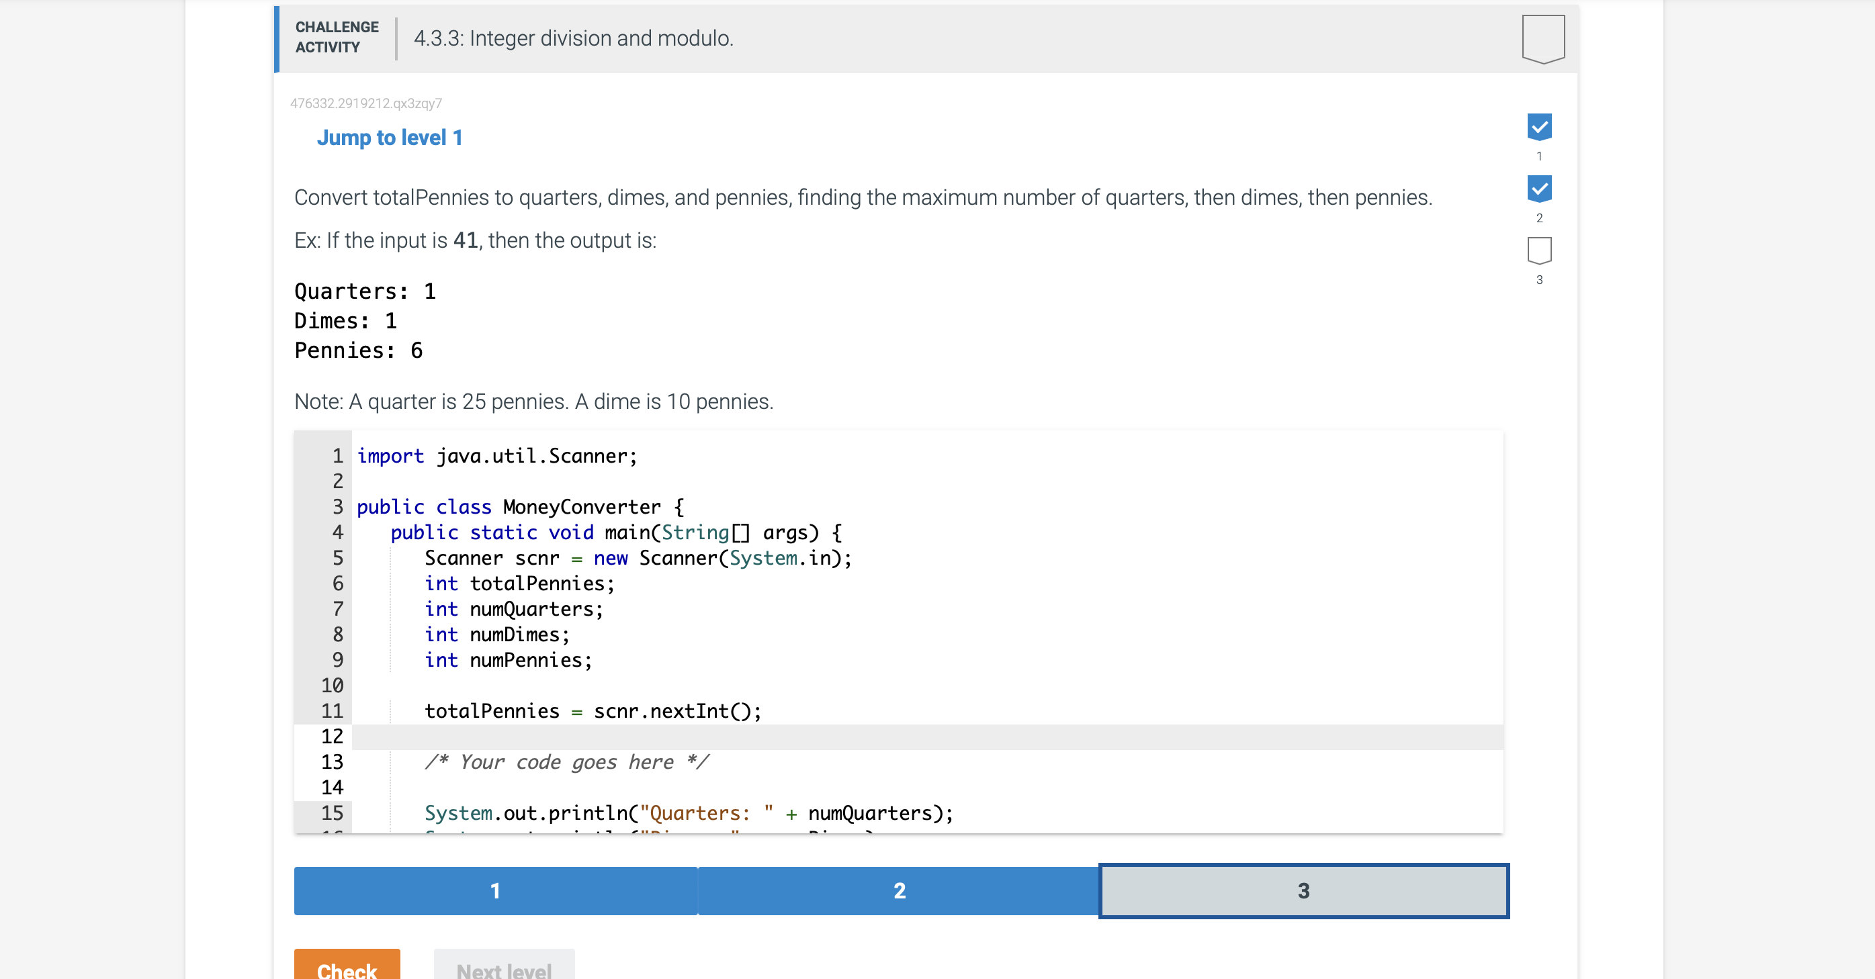This screenshot has width=1875, height=979.
Task: Select completed level 1 checkmark indicator
Action: click(1538, 126)
